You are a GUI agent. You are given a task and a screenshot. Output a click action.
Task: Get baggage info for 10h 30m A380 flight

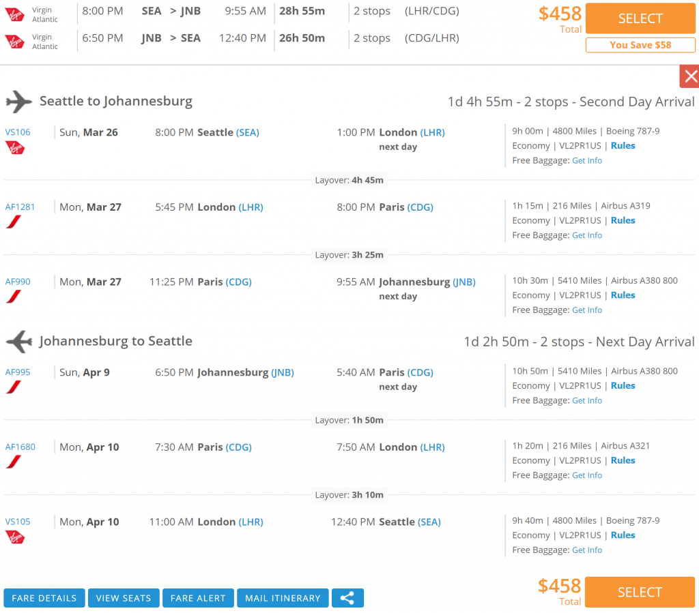[586, 310]
